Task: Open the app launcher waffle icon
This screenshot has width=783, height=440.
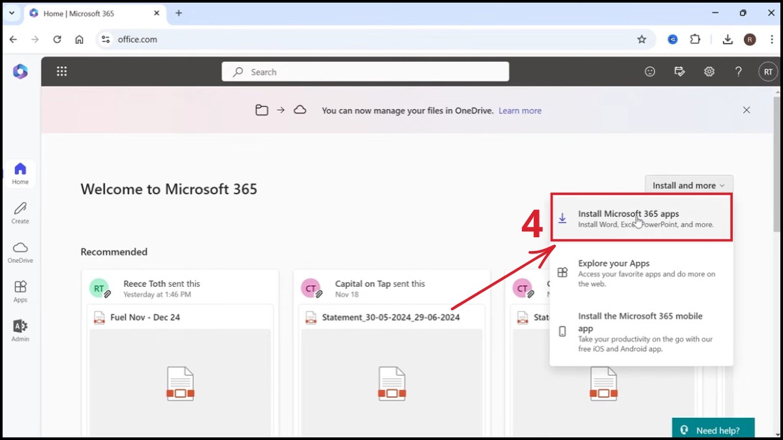Action: [62, 72]
